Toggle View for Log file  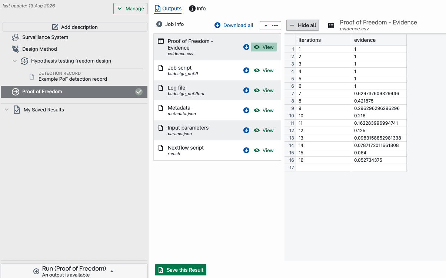tap(264, 90)
